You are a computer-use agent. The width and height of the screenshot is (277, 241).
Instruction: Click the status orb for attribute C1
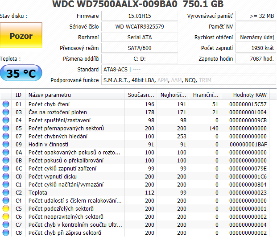6,184
